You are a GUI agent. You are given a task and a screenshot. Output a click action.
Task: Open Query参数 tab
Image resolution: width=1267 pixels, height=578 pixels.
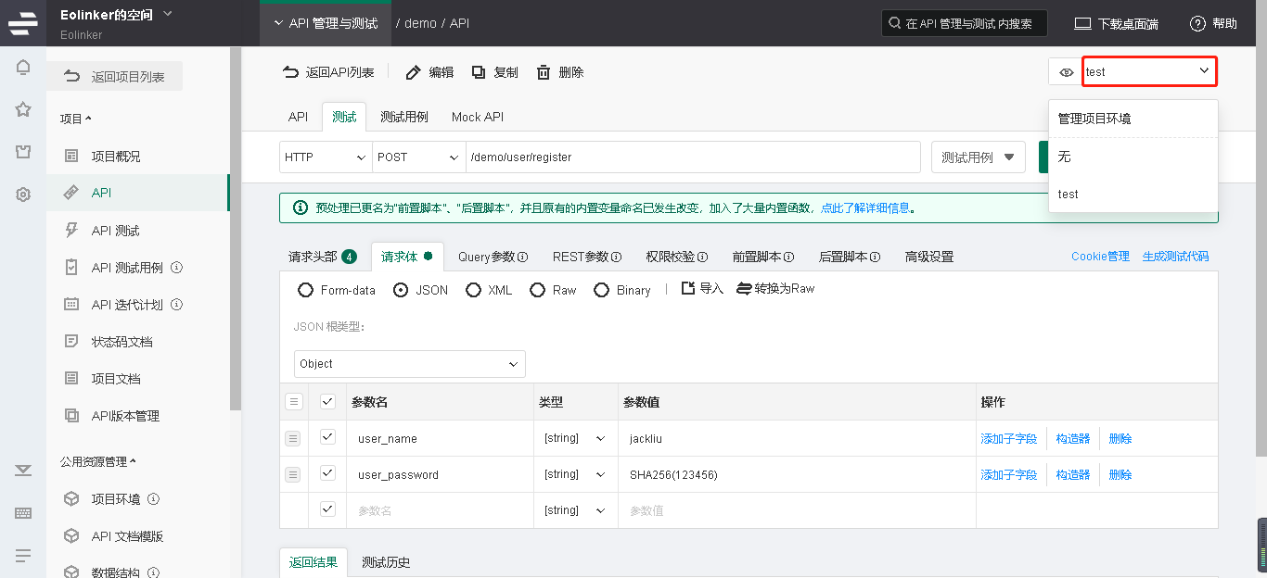(x=493, y=257)
